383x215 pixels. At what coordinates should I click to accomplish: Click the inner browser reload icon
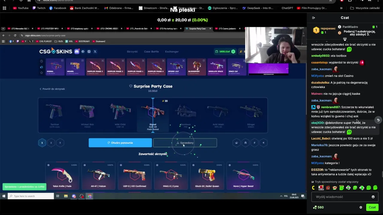pos(15,35)
